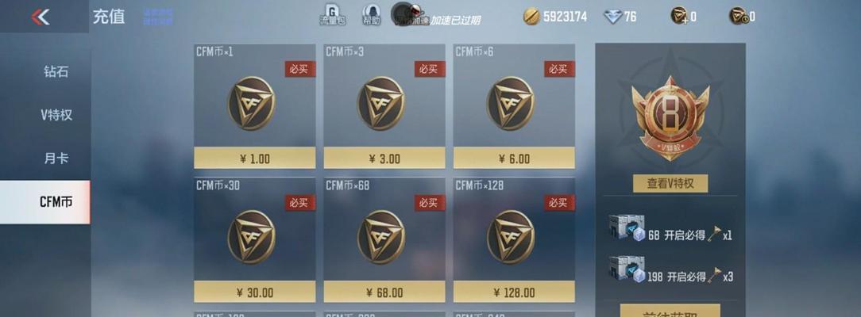Switch to the 钻石 tab
Viewport: 861px width, 317px height.
click(56, 71)
